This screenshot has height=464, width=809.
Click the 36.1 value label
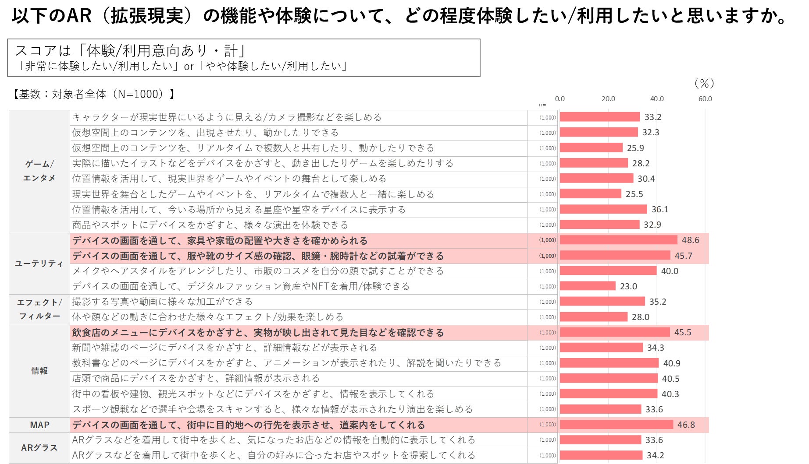[x=659, y=209]
